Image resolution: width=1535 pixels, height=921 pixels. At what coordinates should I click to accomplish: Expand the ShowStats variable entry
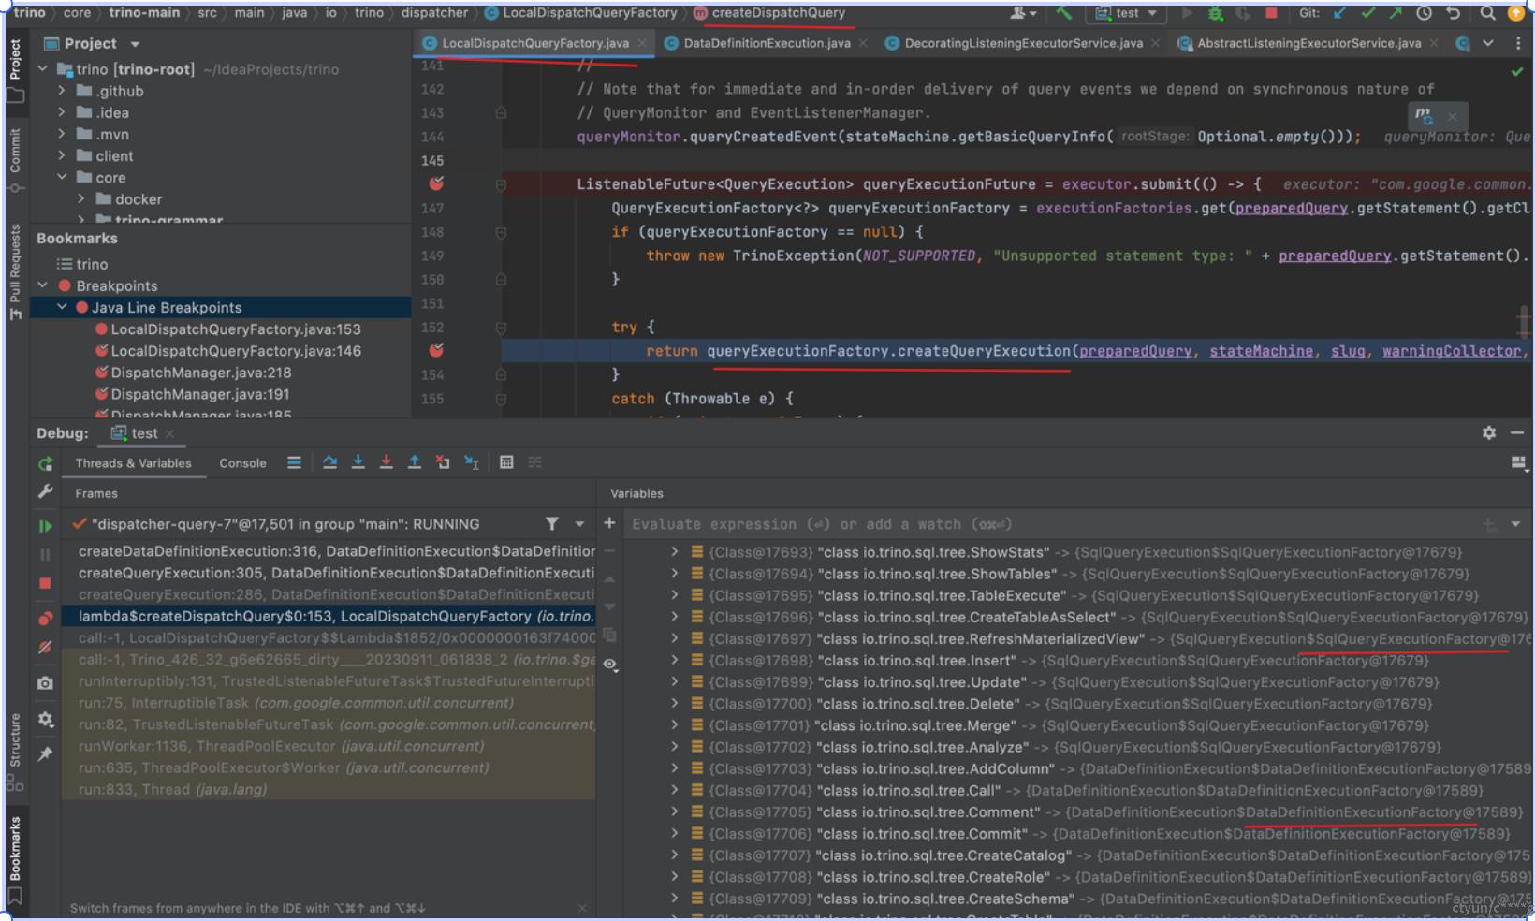674,552
